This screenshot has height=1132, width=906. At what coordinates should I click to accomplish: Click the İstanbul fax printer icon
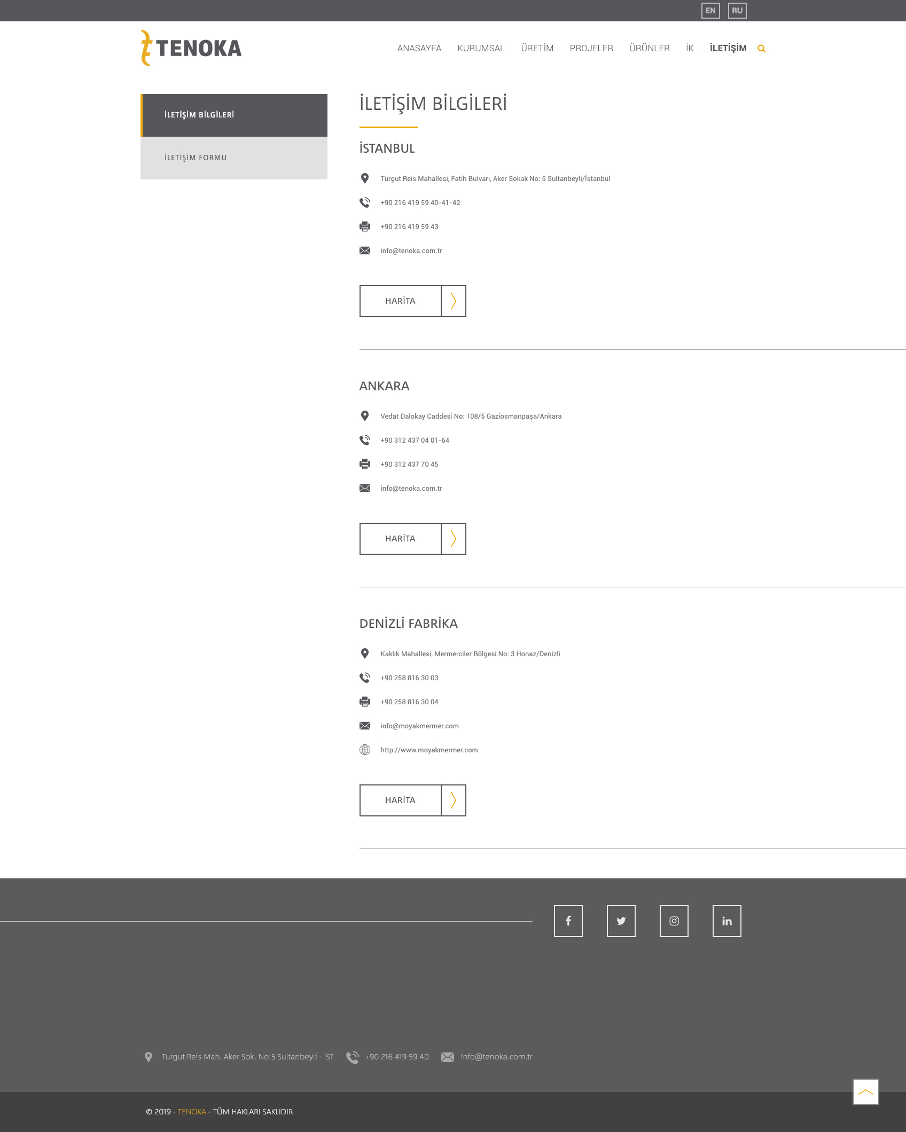coord(365,226)
